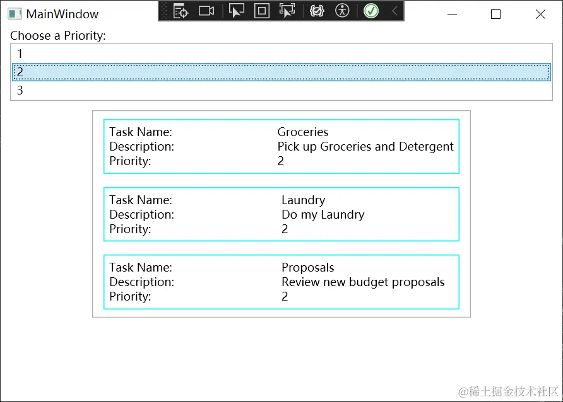Click the Groceries task name
The image size is (563, 402).
click(303, 132)
